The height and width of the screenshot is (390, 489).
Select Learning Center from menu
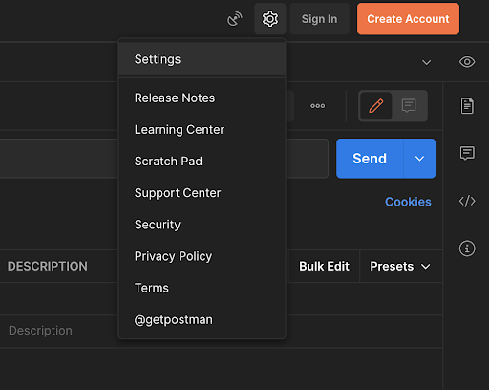tap(202, 130)
